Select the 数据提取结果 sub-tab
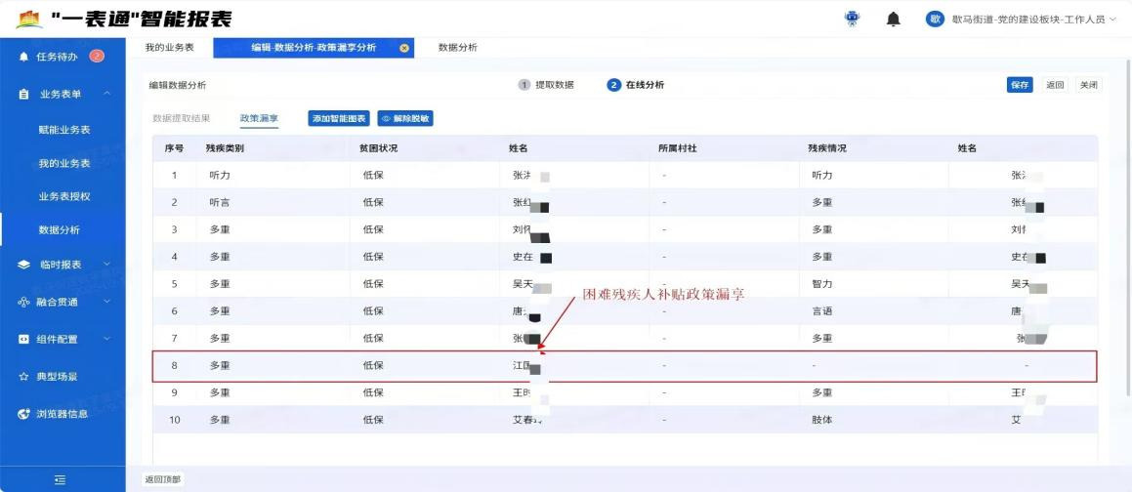Screen dimensions: 1132x492 [181, 118]
